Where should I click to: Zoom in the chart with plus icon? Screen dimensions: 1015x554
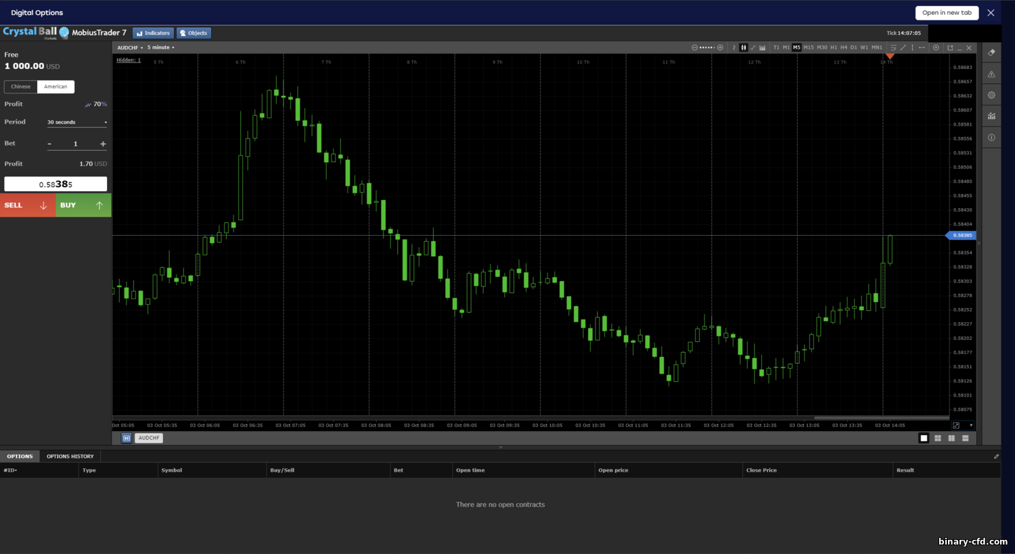pyautogui.click(x=720, y=47)
